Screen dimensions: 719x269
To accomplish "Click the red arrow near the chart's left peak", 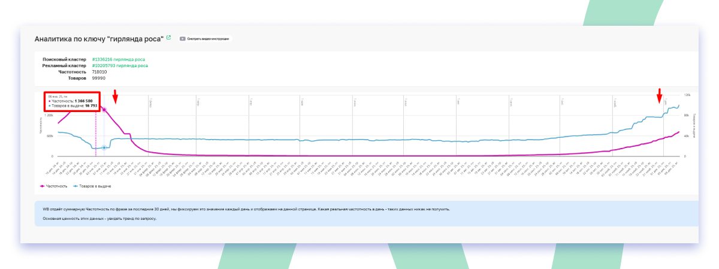I will tap(116, 96).
